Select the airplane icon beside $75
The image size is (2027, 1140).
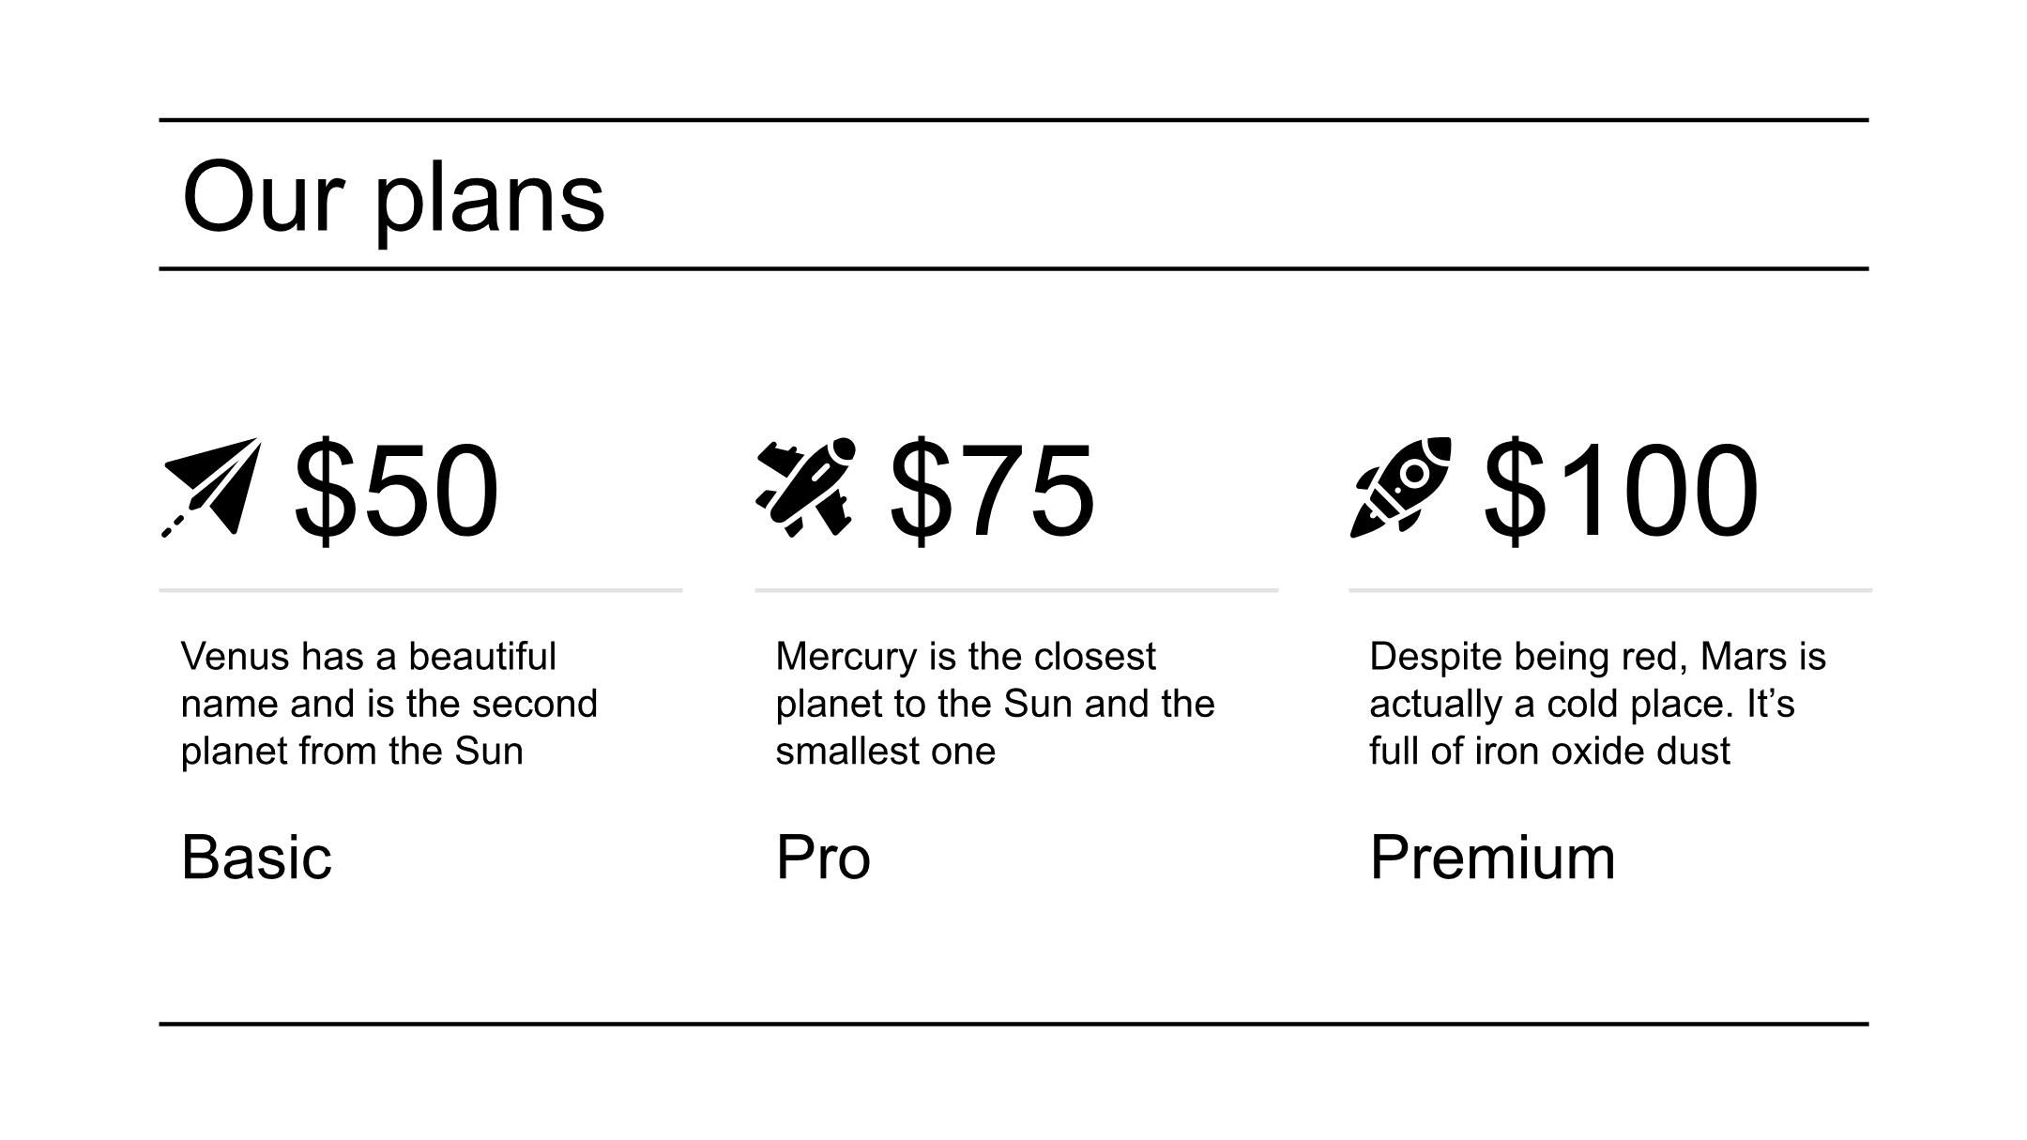806,487
